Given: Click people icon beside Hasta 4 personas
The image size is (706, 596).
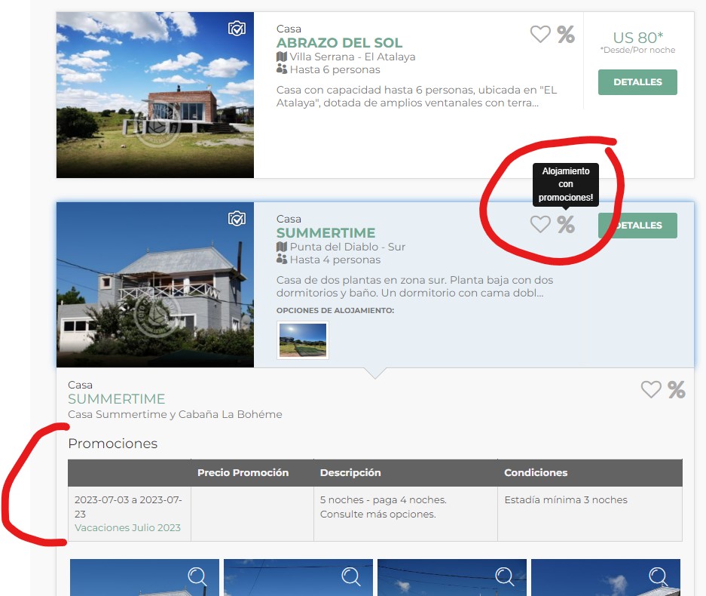Looking at the screenshot, I should click(x=282, y=260).
